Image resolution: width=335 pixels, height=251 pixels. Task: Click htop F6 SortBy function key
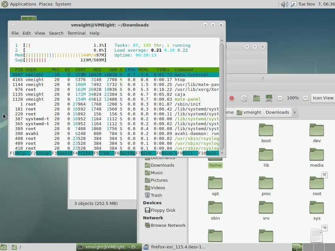[125, 153]
